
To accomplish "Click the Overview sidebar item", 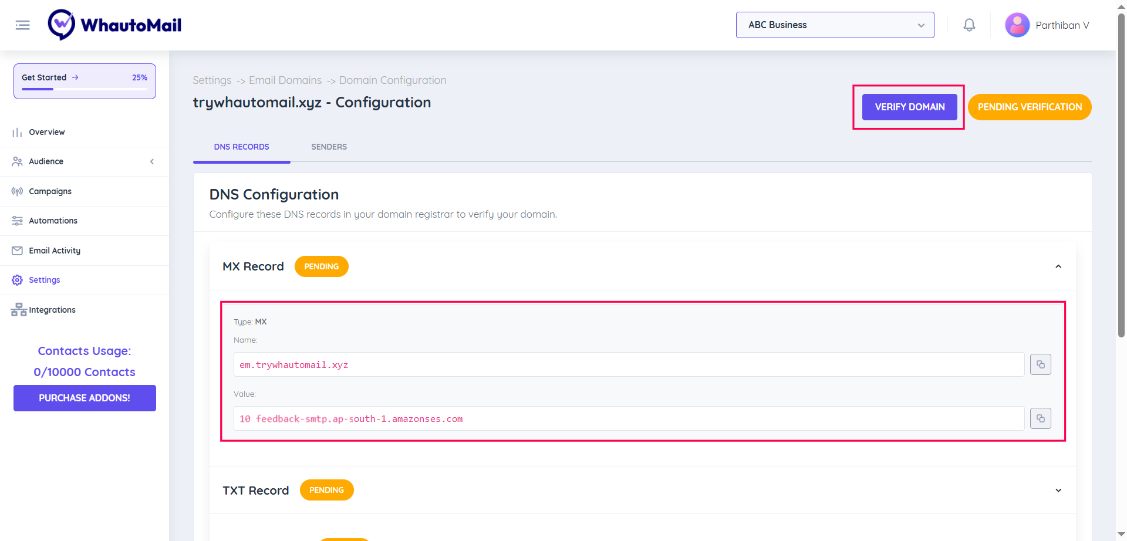I will pyautogui.click(x=47, y=132).
